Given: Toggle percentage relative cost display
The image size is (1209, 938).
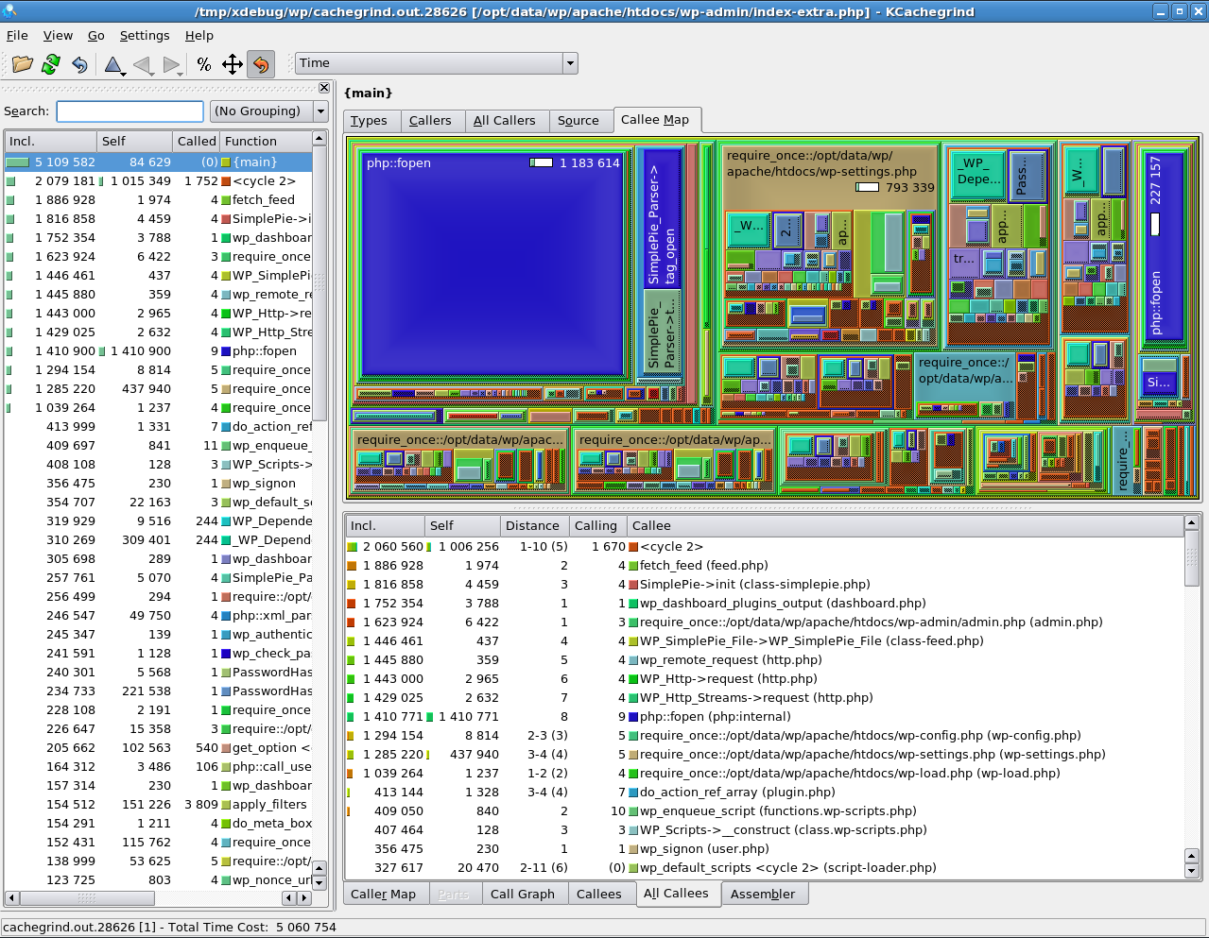Looking at the screenshot, I should click(x=204, y=63).
